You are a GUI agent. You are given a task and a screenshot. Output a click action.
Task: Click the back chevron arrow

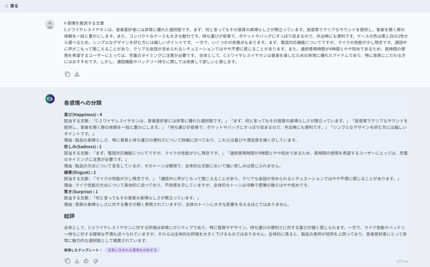coord(6,6)
